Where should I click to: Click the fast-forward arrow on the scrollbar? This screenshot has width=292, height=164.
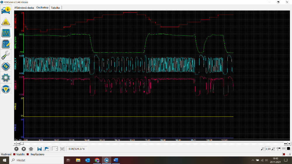pyautogui.click(x=286, y=144)
